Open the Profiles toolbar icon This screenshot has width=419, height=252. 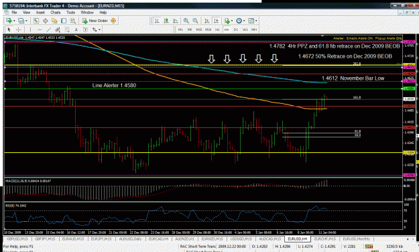(x=21, y=21)
